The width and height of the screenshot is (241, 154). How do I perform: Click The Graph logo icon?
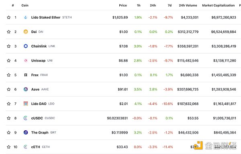tap(26, 132)
